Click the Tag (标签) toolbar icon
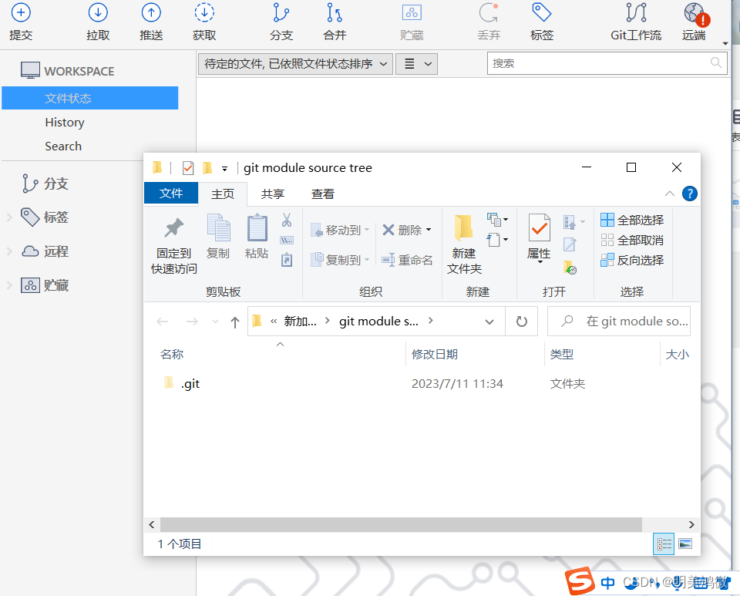The image size is (740, 596). (541, 13)
